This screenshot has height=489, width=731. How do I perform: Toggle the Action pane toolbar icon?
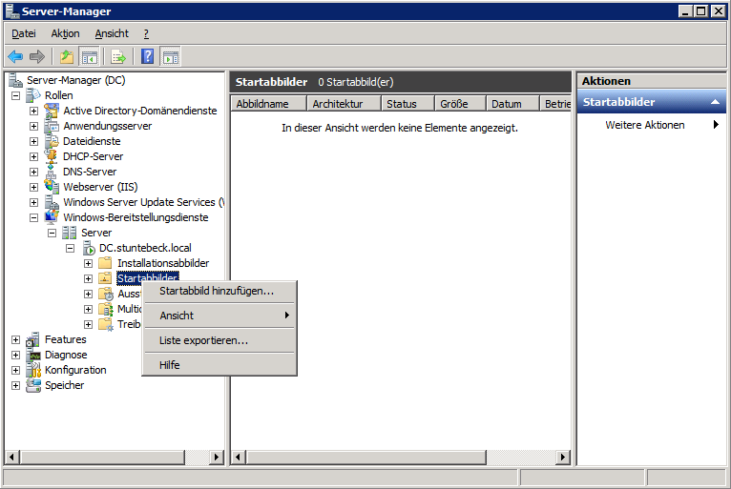(171, 56)
